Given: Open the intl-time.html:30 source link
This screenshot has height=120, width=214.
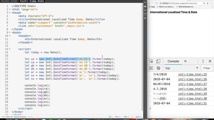Looking at the screenshot, I should pos(193,99).
